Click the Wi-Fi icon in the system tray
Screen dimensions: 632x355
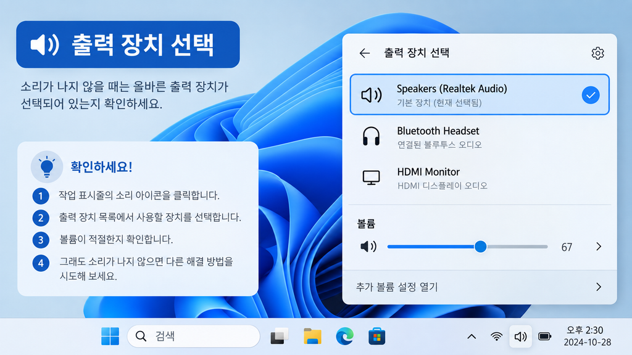point(497,336)
